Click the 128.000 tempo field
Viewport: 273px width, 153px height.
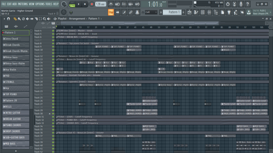(101, 4)
